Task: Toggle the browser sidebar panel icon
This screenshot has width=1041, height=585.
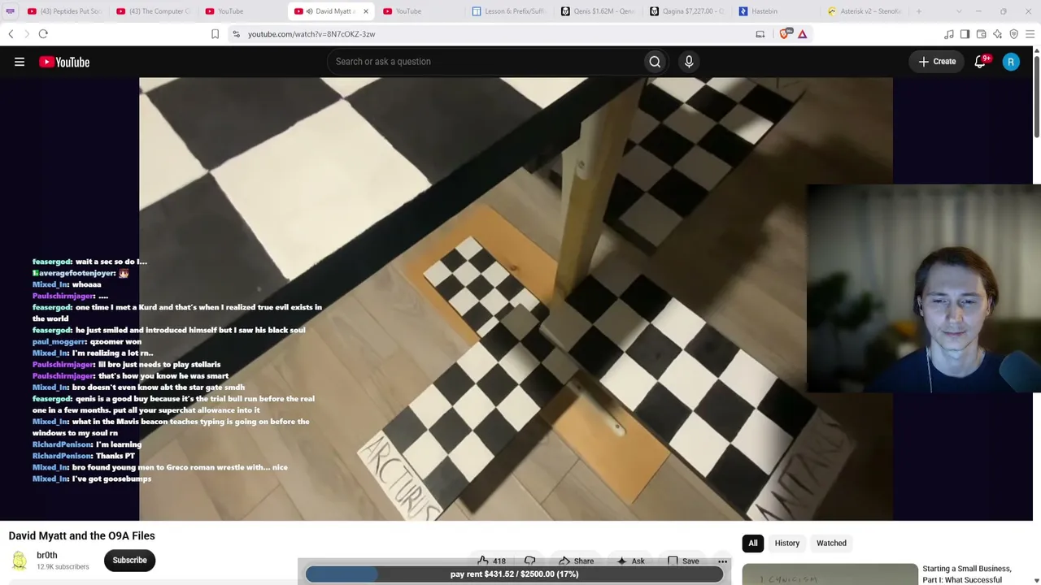Action: (x=965, y=34)
